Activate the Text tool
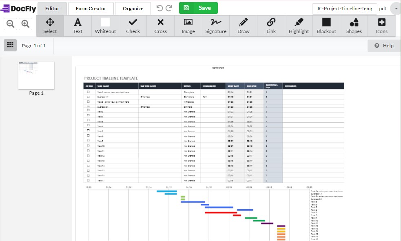 [x=78, y=26]
